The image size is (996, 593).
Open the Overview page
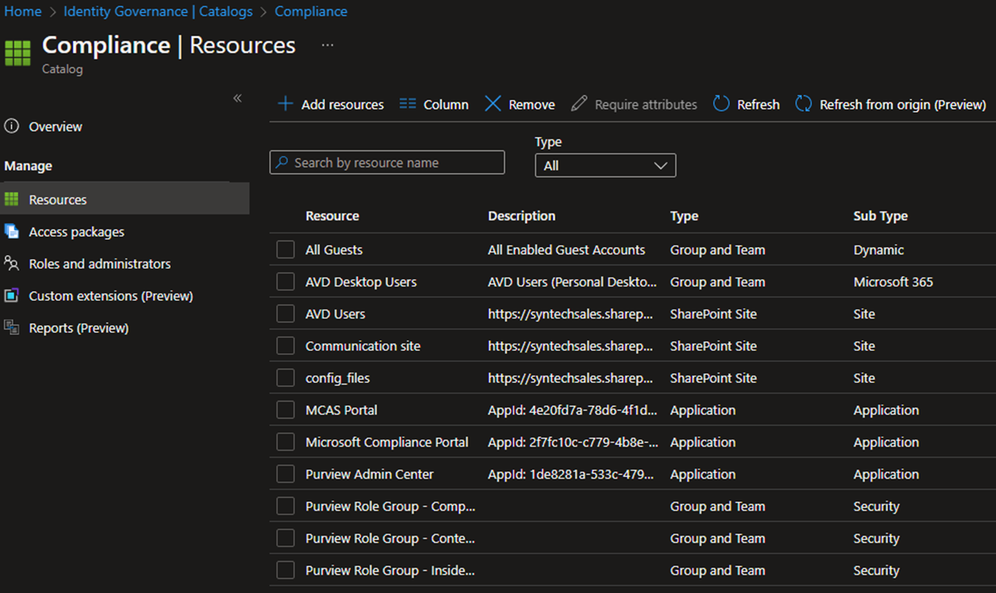click(x=56, y=126)
